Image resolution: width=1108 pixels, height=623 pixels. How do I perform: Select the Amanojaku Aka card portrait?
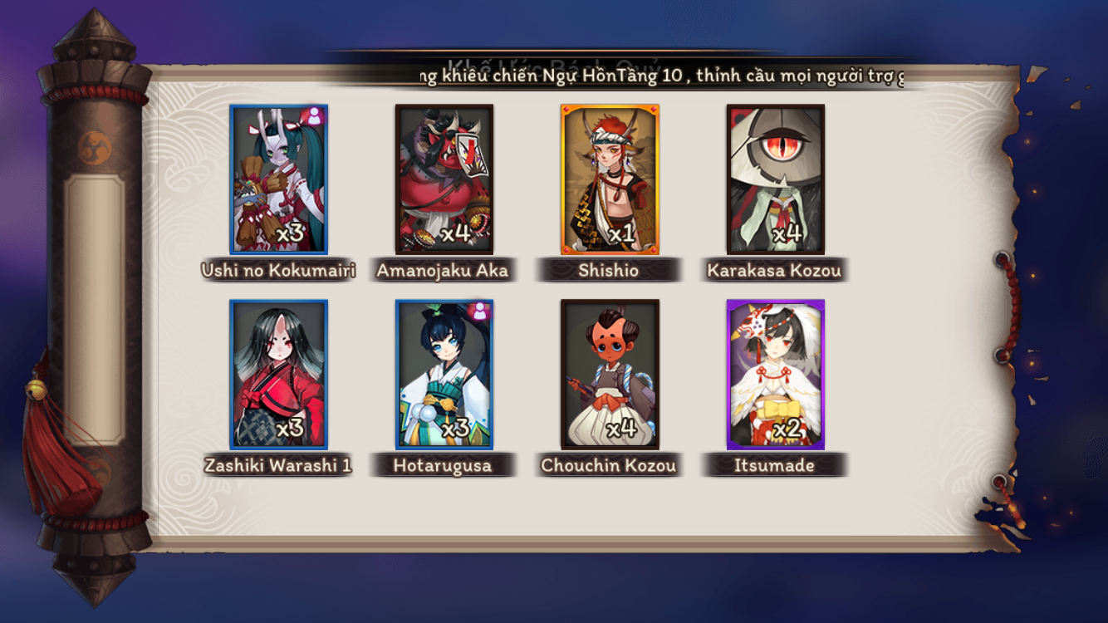click(444, 179)
